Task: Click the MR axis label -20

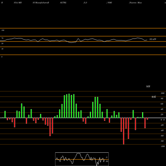Action: [x=162, y=125]
